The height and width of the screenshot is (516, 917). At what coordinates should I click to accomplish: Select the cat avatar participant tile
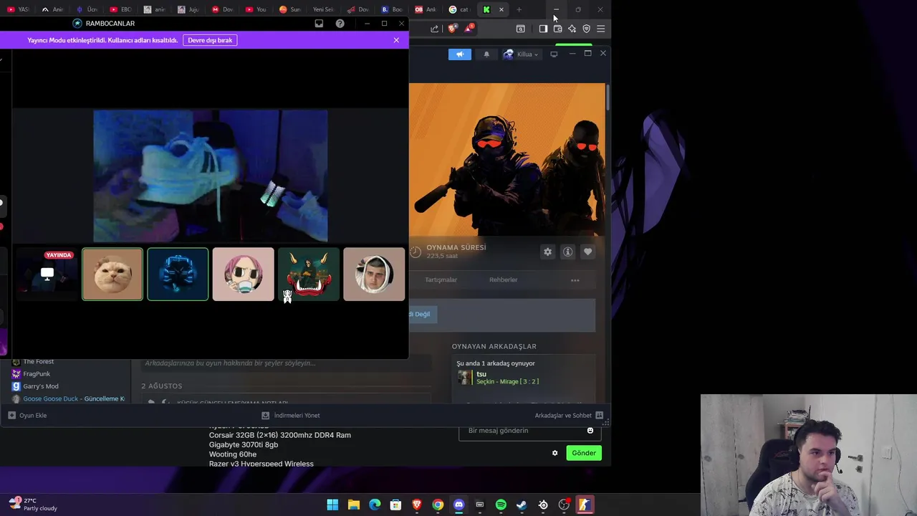coord(112,274)
